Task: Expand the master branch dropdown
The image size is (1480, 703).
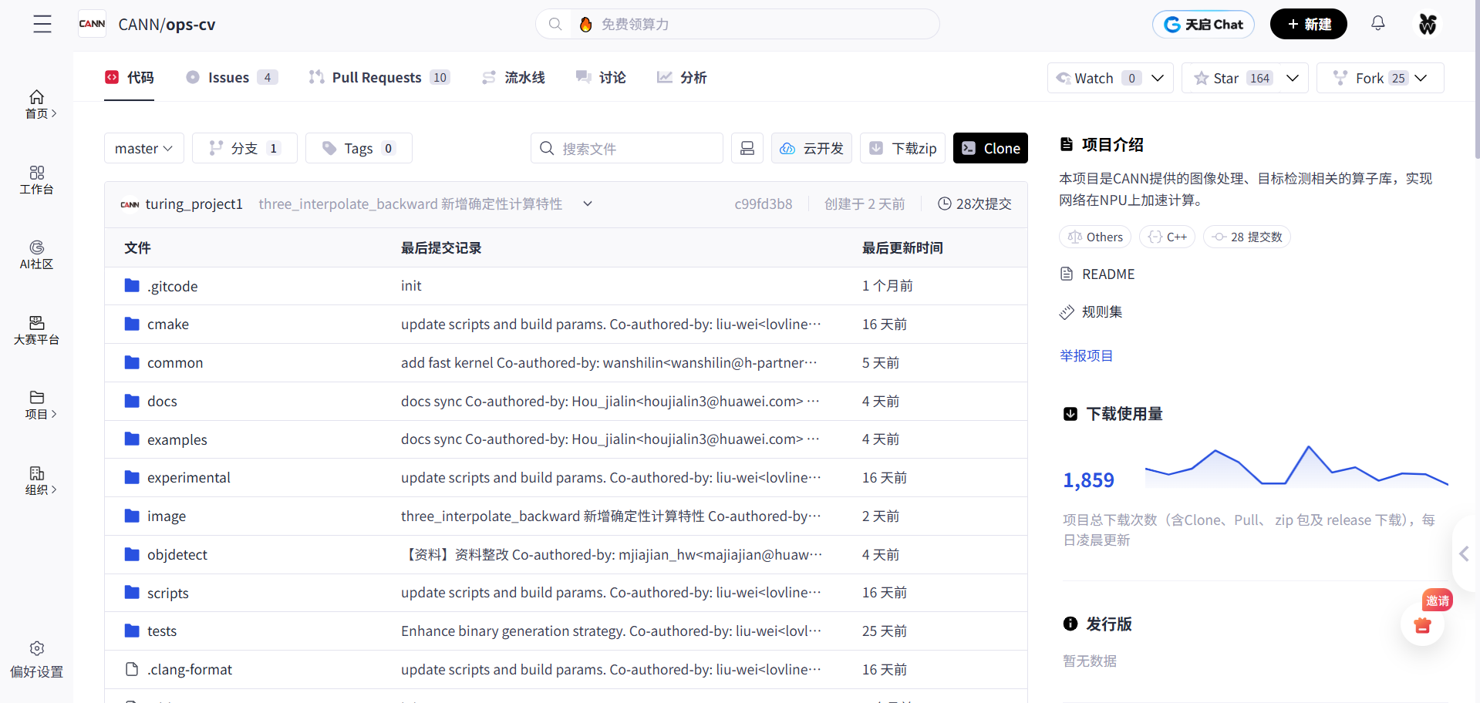Action: [x=144, y=148]
